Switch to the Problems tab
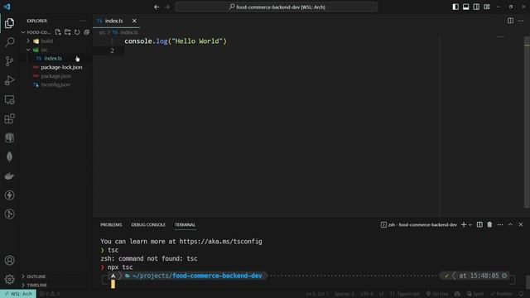Screen dimensions: 530x298 click(x=111, y=224)
